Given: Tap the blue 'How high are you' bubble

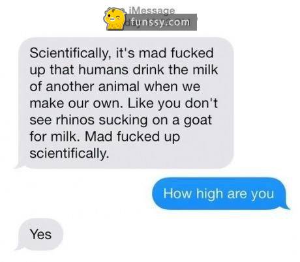Looking at the screenshot, I should click(x=220, y=194).
